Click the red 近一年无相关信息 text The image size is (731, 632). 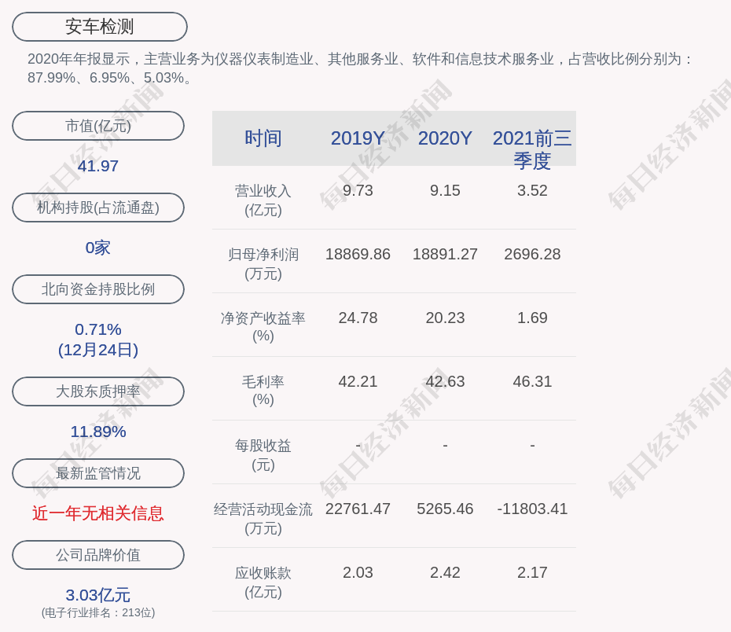point(98,513)
